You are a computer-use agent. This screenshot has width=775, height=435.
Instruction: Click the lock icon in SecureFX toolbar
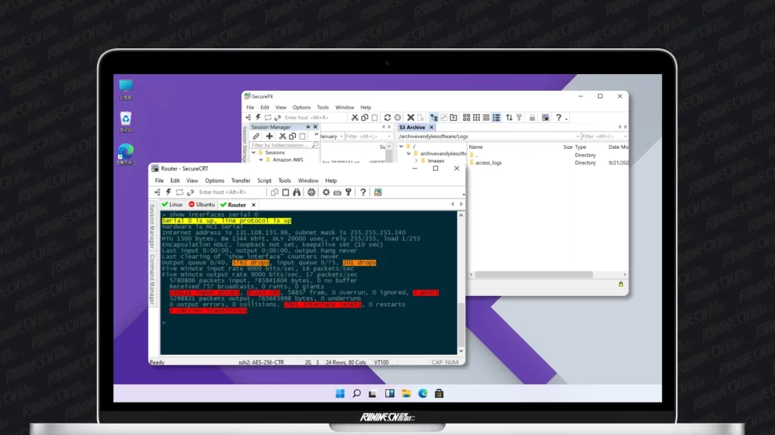point(533,118)
